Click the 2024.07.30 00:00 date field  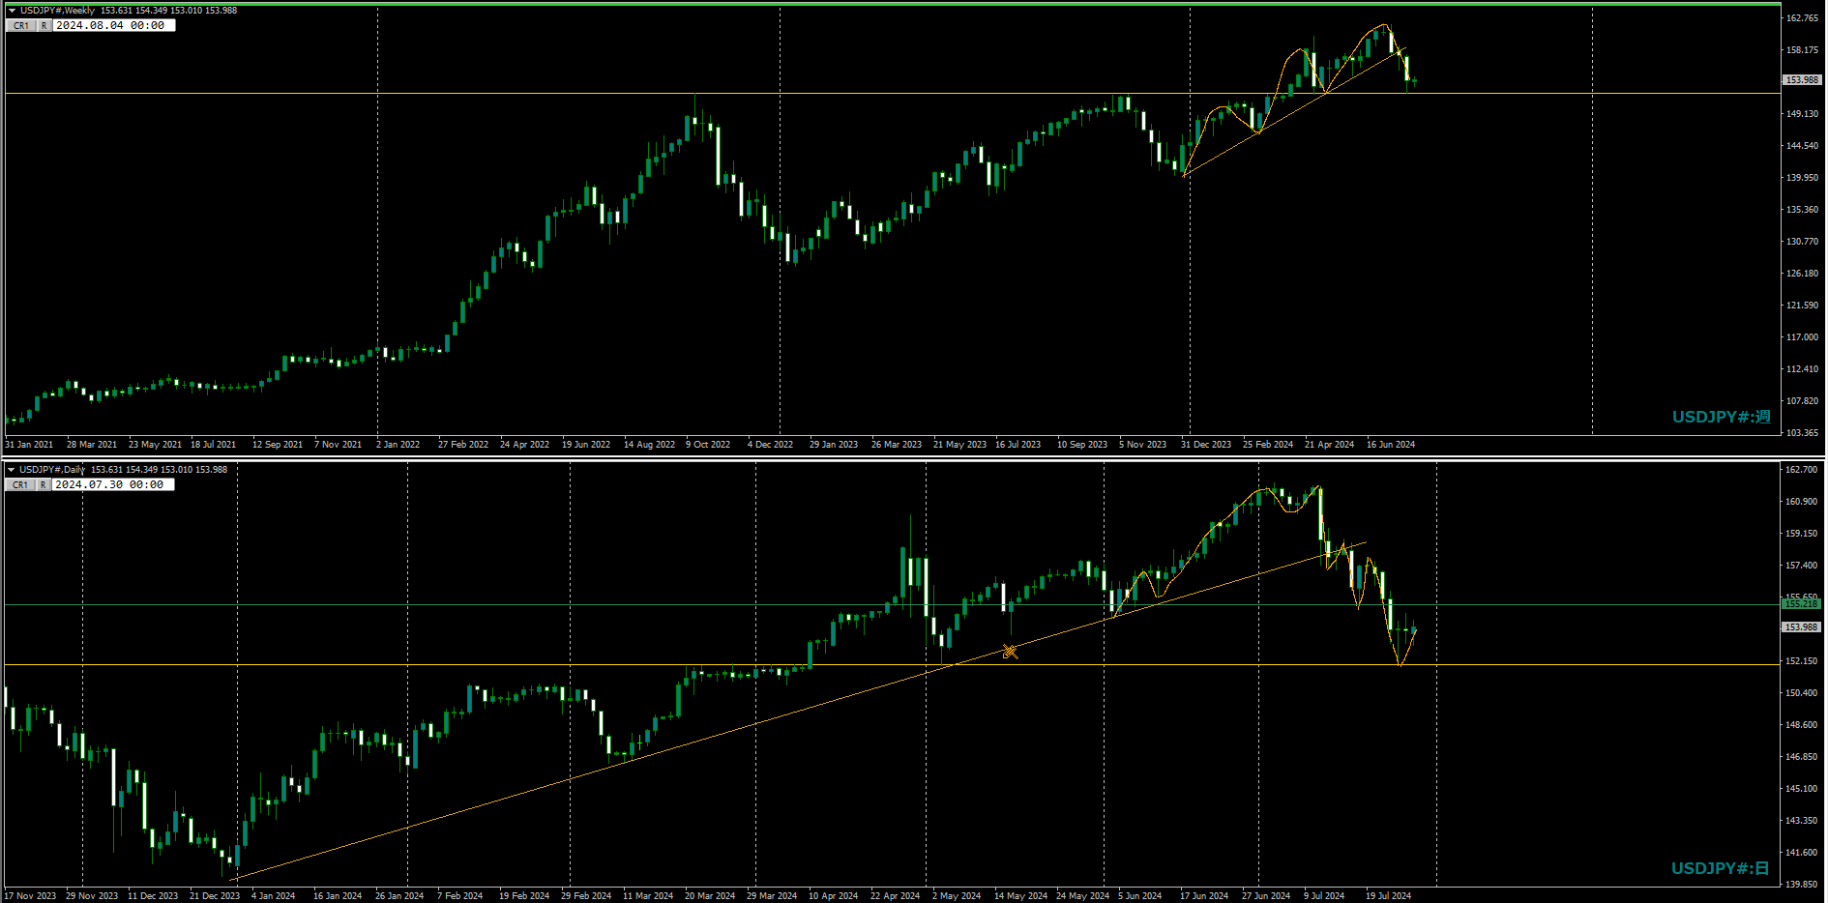113,485
